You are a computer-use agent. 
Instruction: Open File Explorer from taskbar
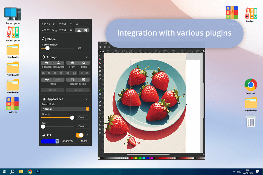(x=21, y=172)
